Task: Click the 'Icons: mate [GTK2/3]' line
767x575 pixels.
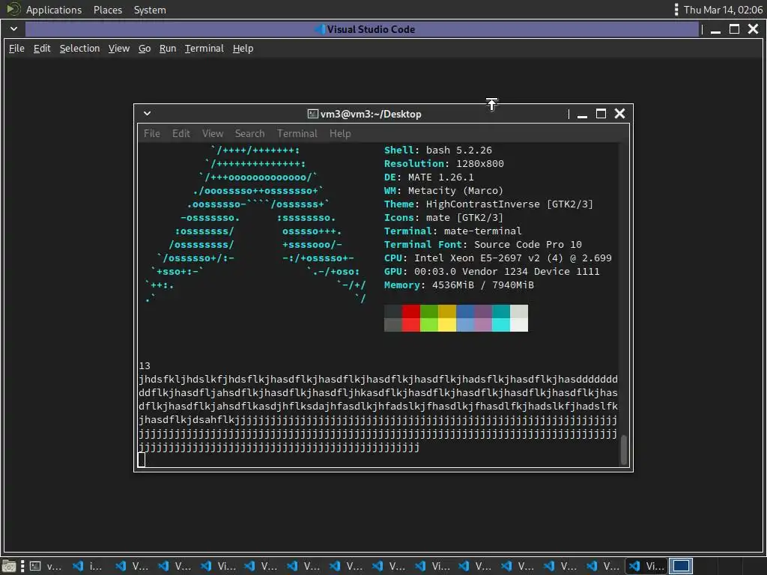Action: [443, 218]
